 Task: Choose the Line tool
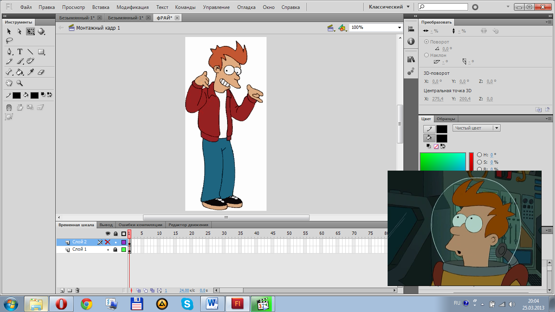click(x=30, y=52)
